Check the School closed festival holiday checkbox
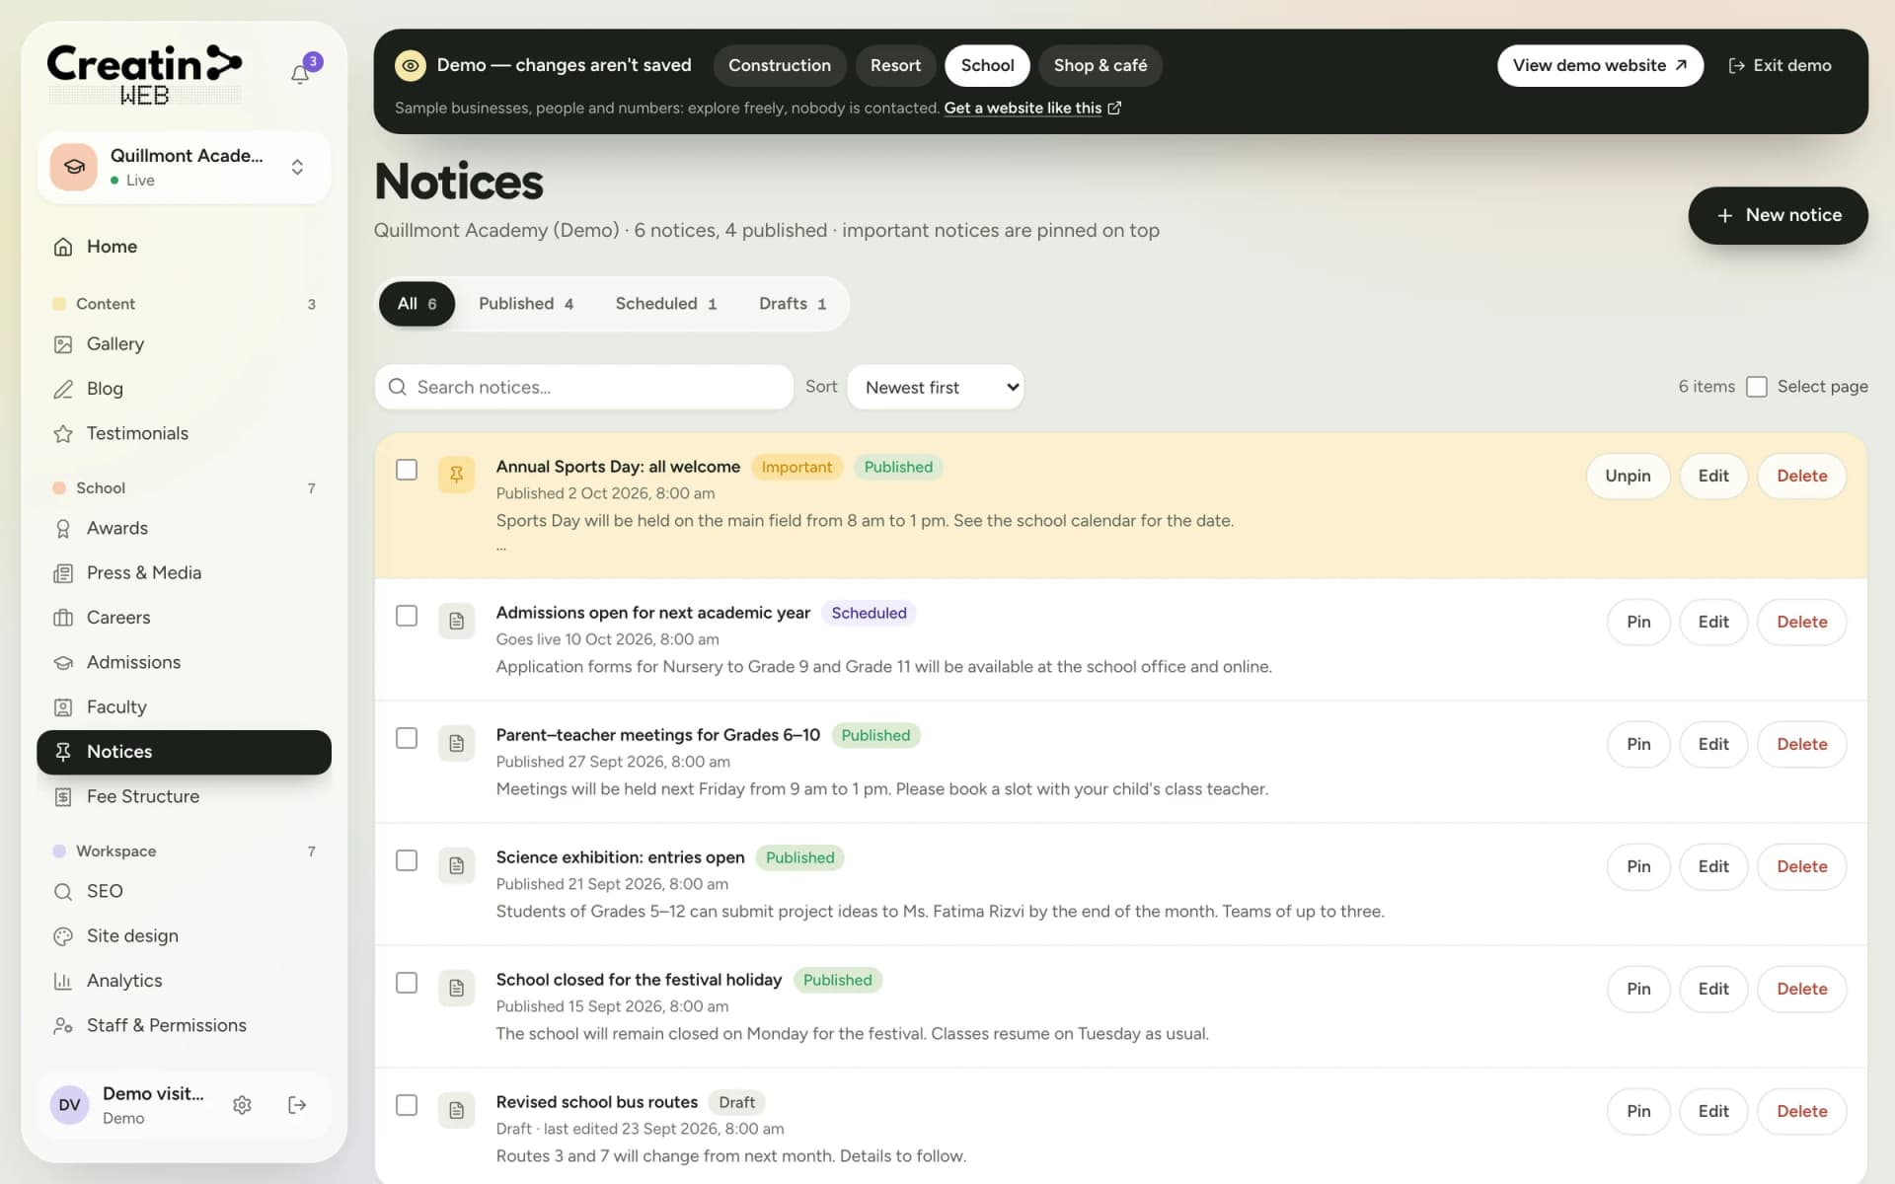 [407, 983]
